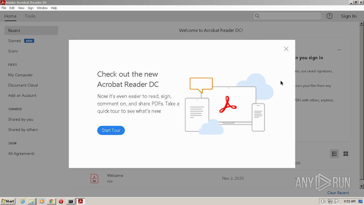The height and width of the screenshot is (205, 364).
Task: Open All Agreements
Action: pyautogui.click(x=21, y=153)
